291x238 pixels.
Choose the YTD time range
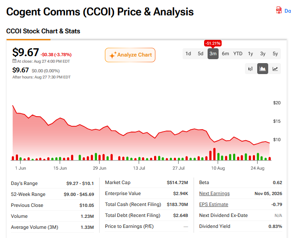coord(238,54)
